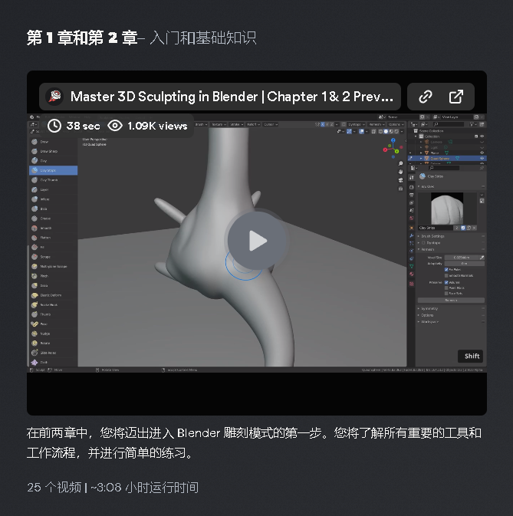Select the highlighted Clay Strips brush
The width and height of the screenshot is (513, 516).
[54, 170]
